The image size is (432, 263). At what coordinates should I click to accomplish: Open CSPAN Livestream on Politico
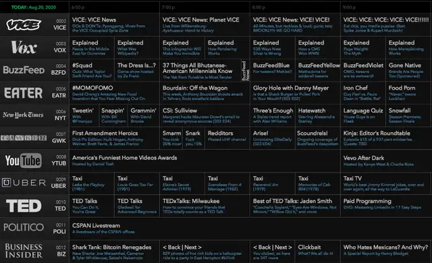click(250, 229)
